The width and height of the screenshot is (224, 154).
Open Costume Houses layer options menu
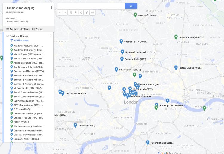point(50,36)
